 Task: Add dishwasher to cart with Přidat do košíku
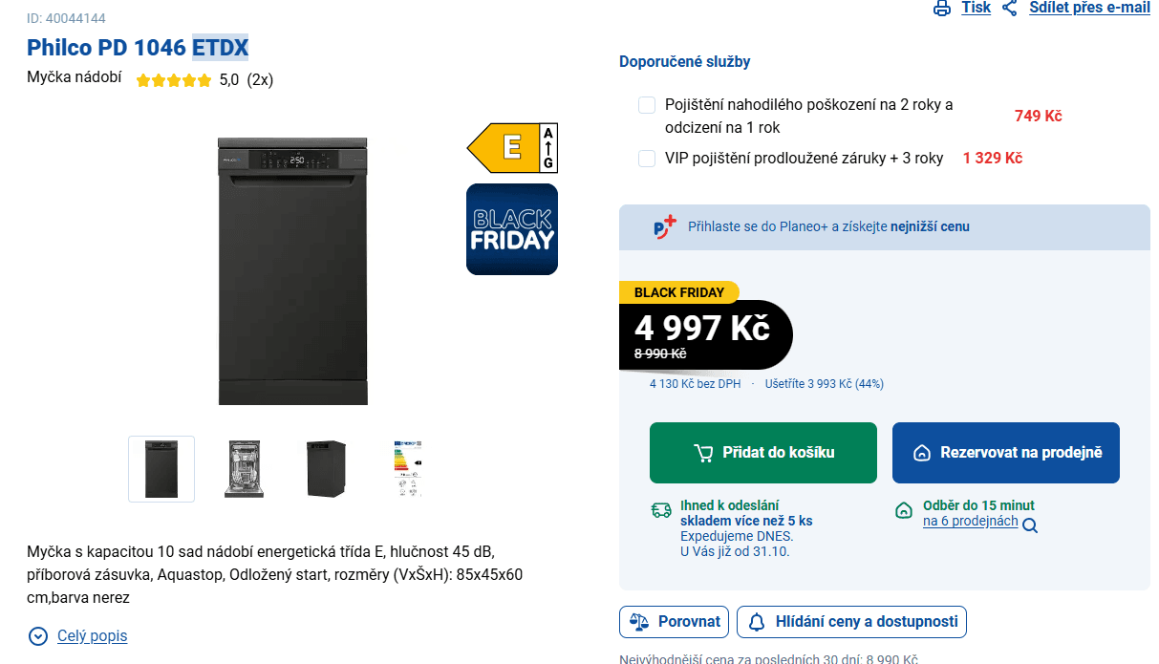[762, 453]
